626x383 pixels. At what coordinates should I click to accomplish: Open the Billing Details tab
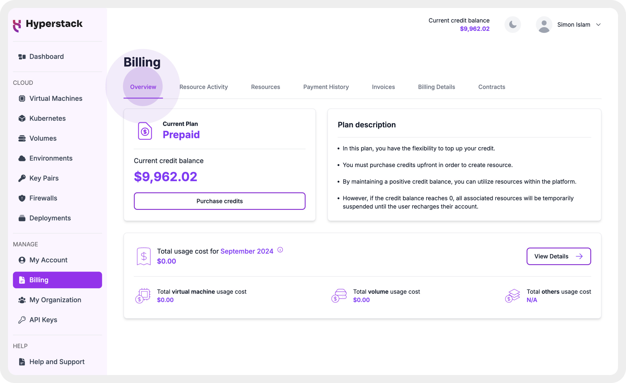pyautogui.click(x=436, y=87)
